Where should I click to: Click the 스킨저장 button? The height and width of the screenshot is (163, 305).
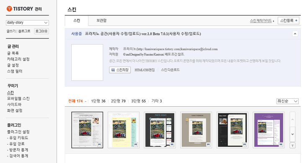[120, 70]
